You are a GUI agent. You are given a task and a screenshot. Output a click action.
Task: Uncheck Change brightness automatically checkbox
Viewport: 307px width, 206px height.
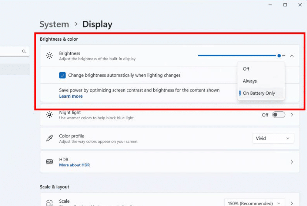point(62,75)
